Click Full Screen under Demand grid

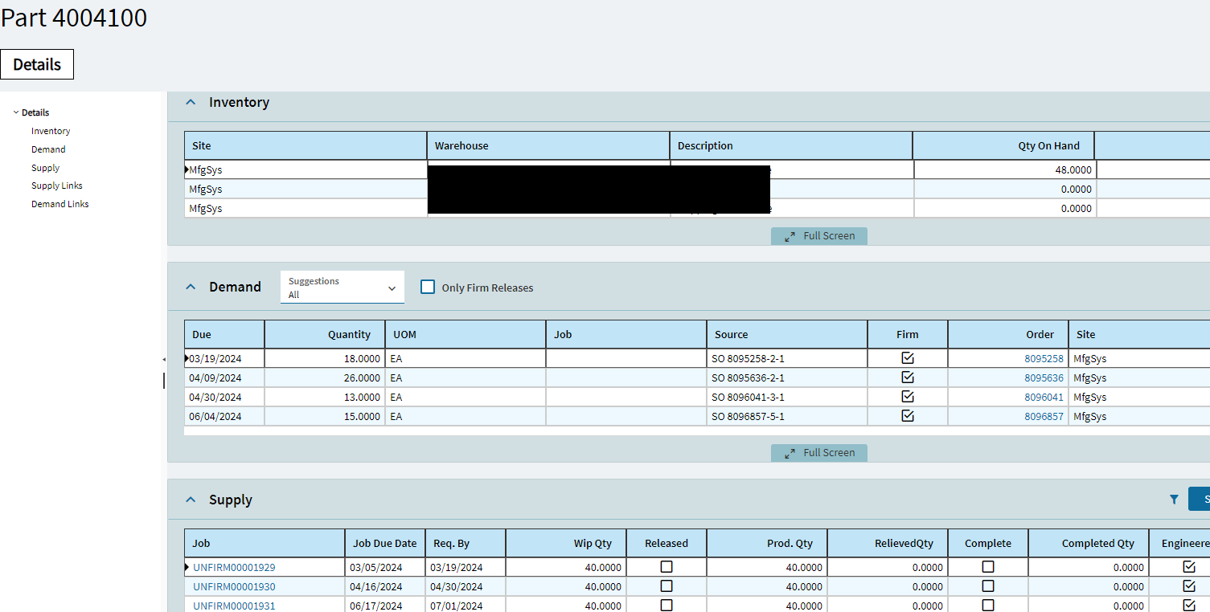[819, 453]
